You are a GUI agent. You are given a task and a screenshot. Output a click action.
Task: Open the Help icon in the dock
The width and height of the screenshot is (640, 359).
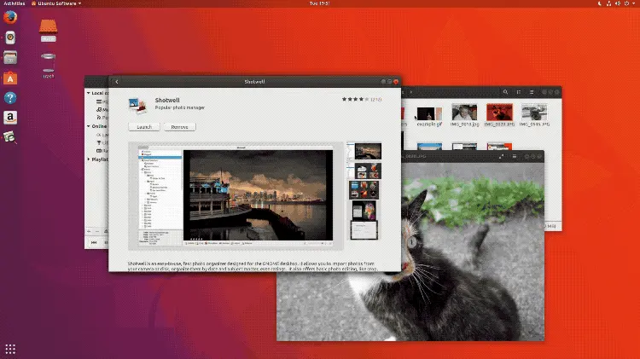[x=10, y=98]
